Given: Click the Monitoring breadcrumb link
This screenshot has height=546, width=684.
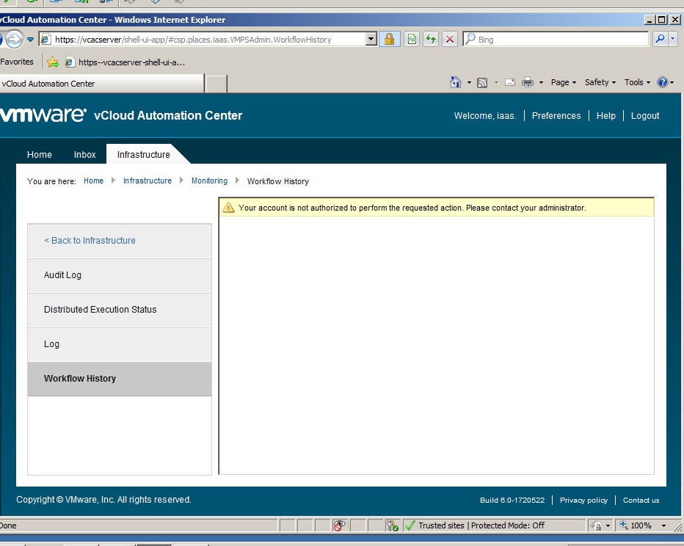Looking at the screenshot, I should [209, 181].
